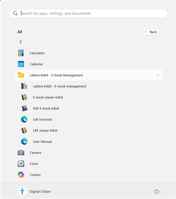Click the LRF viewer 64bit icon
The image size is (176, 199).
(24, 130)
